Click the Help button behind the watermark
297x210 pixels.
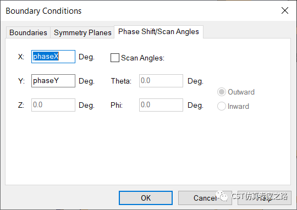265,198
